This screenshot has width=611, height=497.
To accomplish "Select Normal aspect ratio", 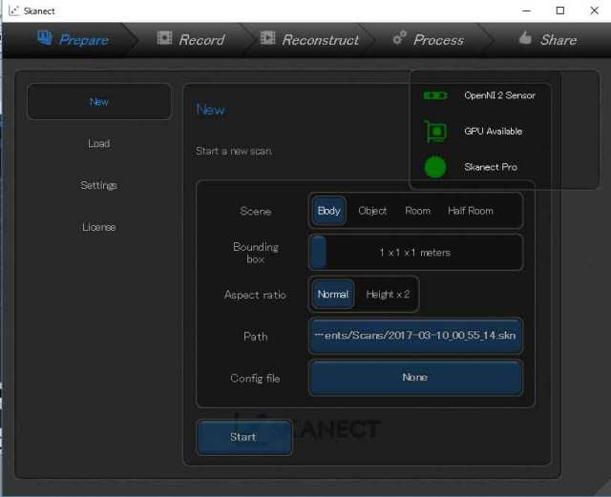I will pos(333,294).
